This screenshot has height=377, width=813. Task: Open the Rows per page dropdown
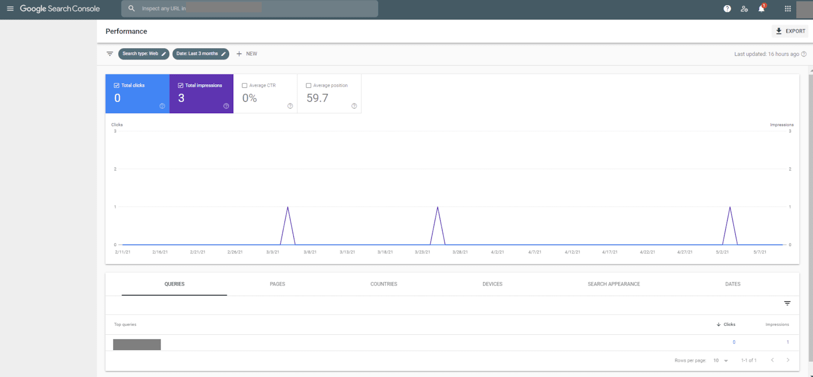coord(721,361)
